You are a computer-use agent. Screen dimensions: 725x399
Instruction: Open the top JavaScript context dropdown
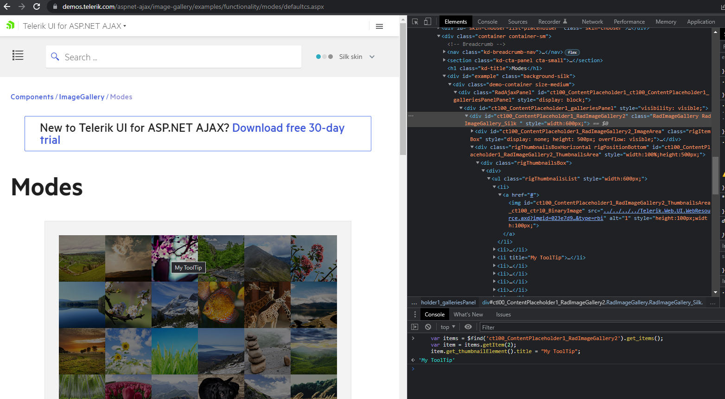(448, 327)
